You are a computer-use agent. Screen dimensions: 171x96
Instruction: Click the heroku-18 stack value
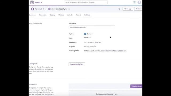pyautogui.click(x=88, y=38)
